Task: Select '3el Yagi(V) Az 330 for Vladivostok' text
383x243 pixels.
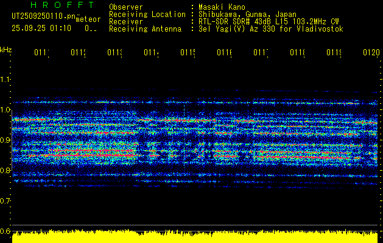Action: coord(271,29)
